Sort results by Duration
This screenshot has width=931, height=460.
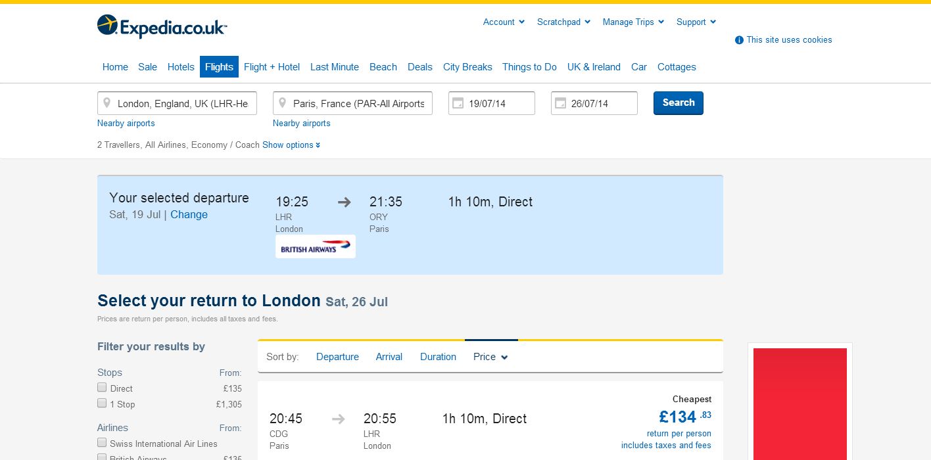tap(438, 357)
